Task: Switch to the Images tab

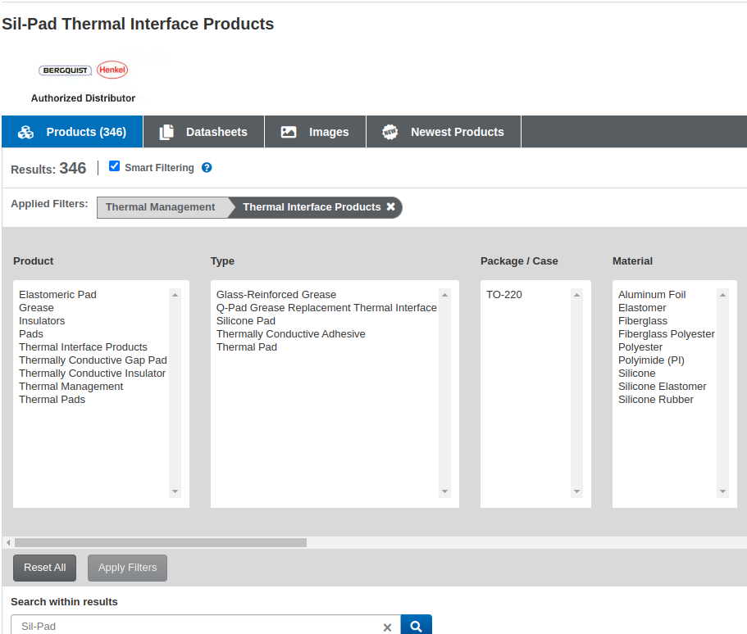Action: [x=315, y=132]
